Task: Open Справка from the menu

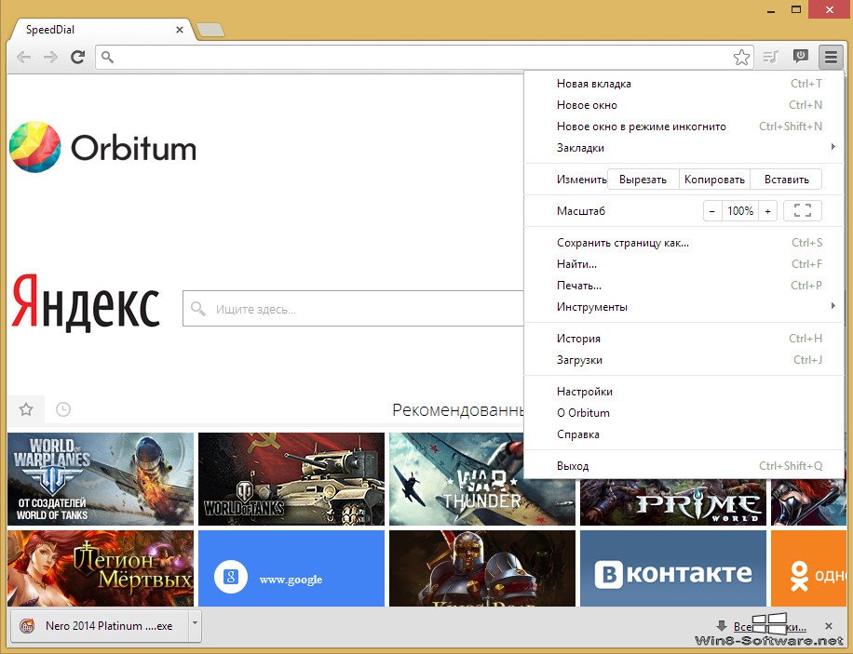Action: click(x=684, y=434)
